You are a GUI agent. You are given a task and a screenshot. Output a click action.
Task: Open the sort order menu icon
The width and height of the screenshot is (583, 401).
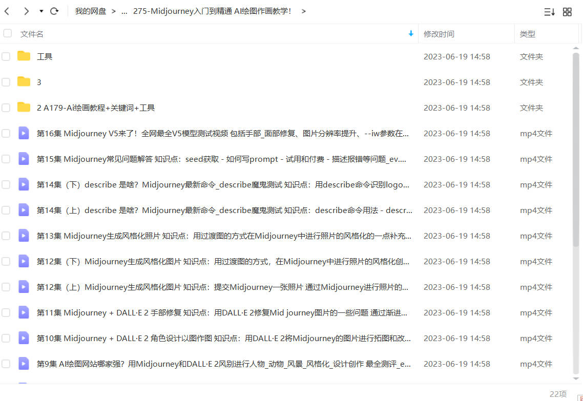(x=550, y=12)
